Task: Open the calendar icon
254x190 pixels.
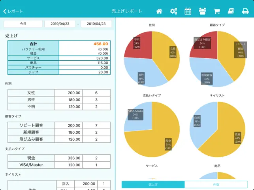Action: click(188, 11)
